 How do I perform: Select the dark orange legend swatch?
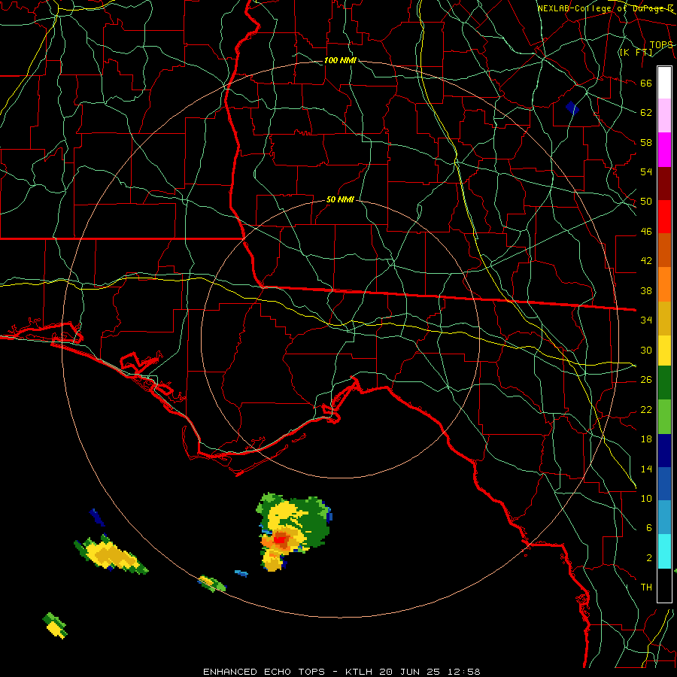[x=664, y=250]
